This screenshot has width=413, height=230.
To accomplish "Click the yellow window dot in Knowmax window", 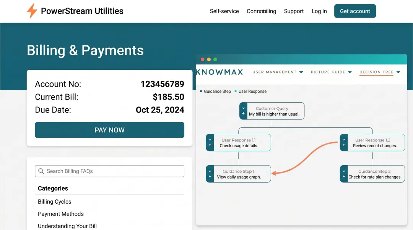I will [209, 60].
